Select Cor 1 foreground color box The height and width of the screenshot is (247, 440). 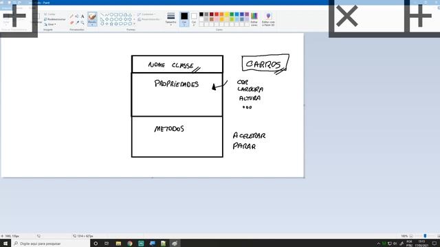(184, 19)
